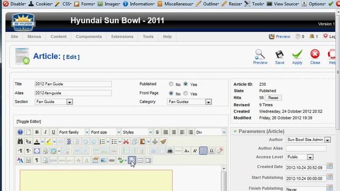Open the Site menu
Image resolution: width=340 pixels, height=191 pixels.
click(14, 37)
